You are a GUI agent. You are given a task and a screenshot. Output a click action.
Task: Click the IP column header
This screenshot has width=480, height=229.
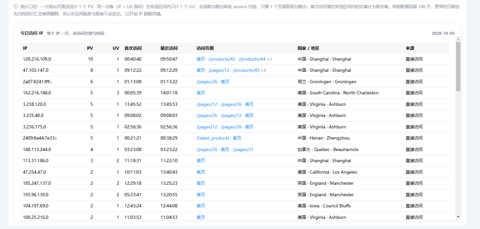tap(25, 48)
